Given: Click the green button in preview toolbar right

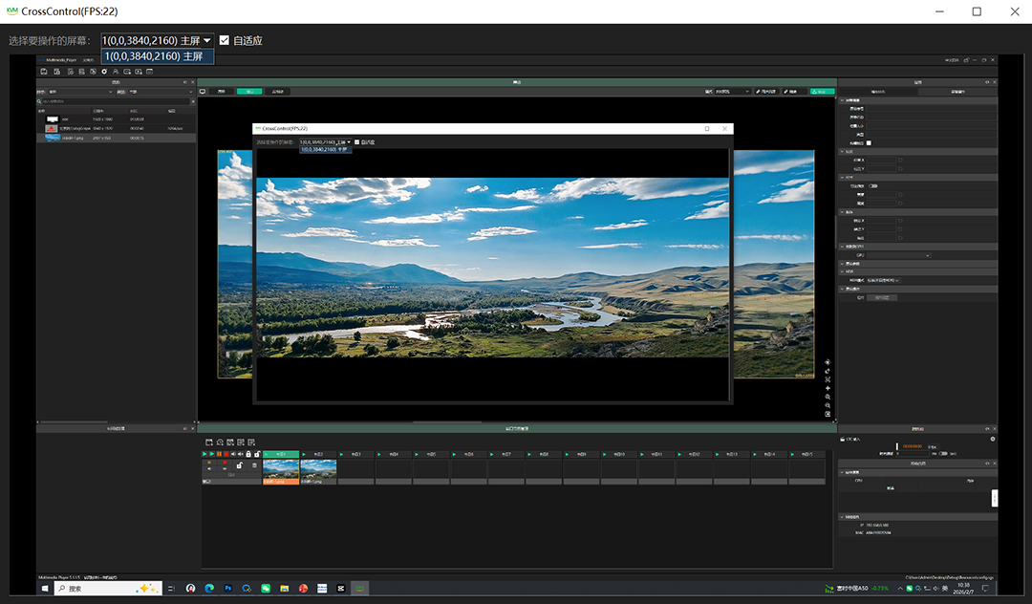Looking at the screenshot, I should (822, 92).
